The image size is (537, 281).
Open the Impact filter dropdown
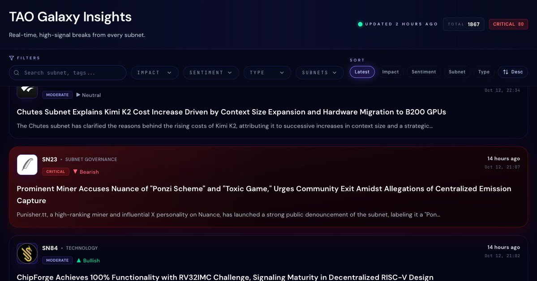(x=155, y=72)
